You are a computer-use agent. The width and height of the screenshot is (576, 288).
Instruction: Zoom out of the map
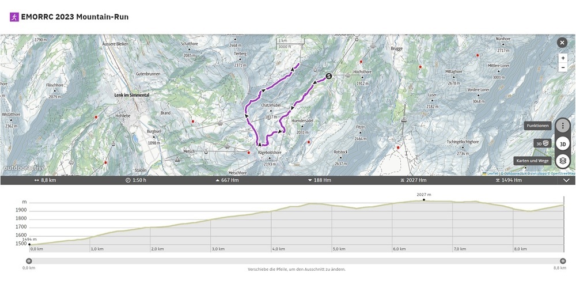tap(562, 67)
